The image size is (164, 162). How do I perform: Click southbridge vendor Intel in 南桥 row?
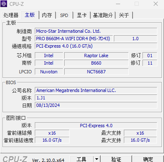(x=49, y=63)
